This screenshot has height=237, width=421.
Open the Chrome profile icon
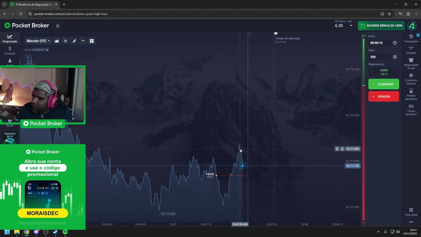pos(408,14)
